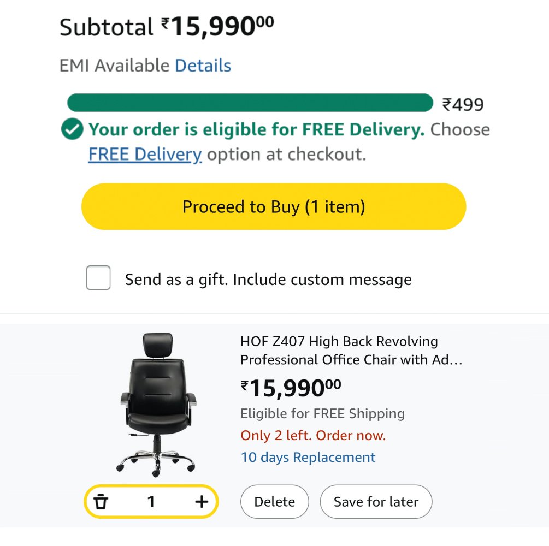Click the Subtotal ₹15,990 amount
This screenshot has height=546, width=549.
(213, 25)
